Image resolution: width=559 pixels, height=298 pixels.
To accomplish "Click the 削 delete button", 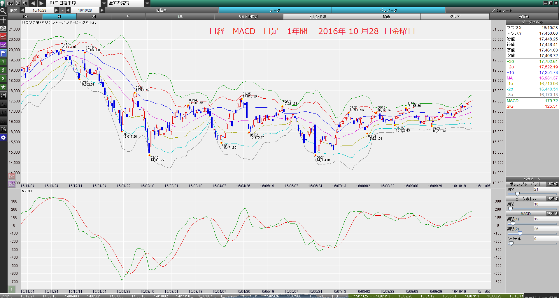I will tap(25, 3).
